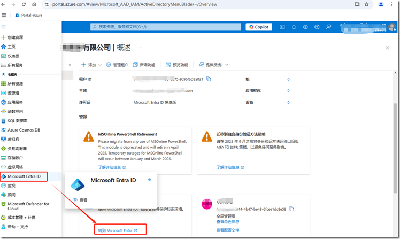Viewport: 400px width, 239px height.
Task: Open Microsoft Entra ID row options dots
Action: tap(58, 176)
